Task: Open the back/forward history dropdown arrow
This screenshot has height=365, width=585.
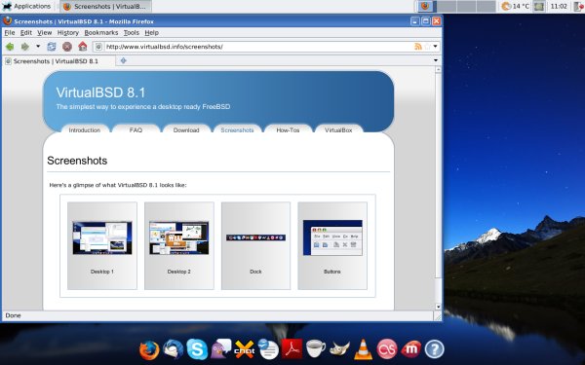Action: 38,47
